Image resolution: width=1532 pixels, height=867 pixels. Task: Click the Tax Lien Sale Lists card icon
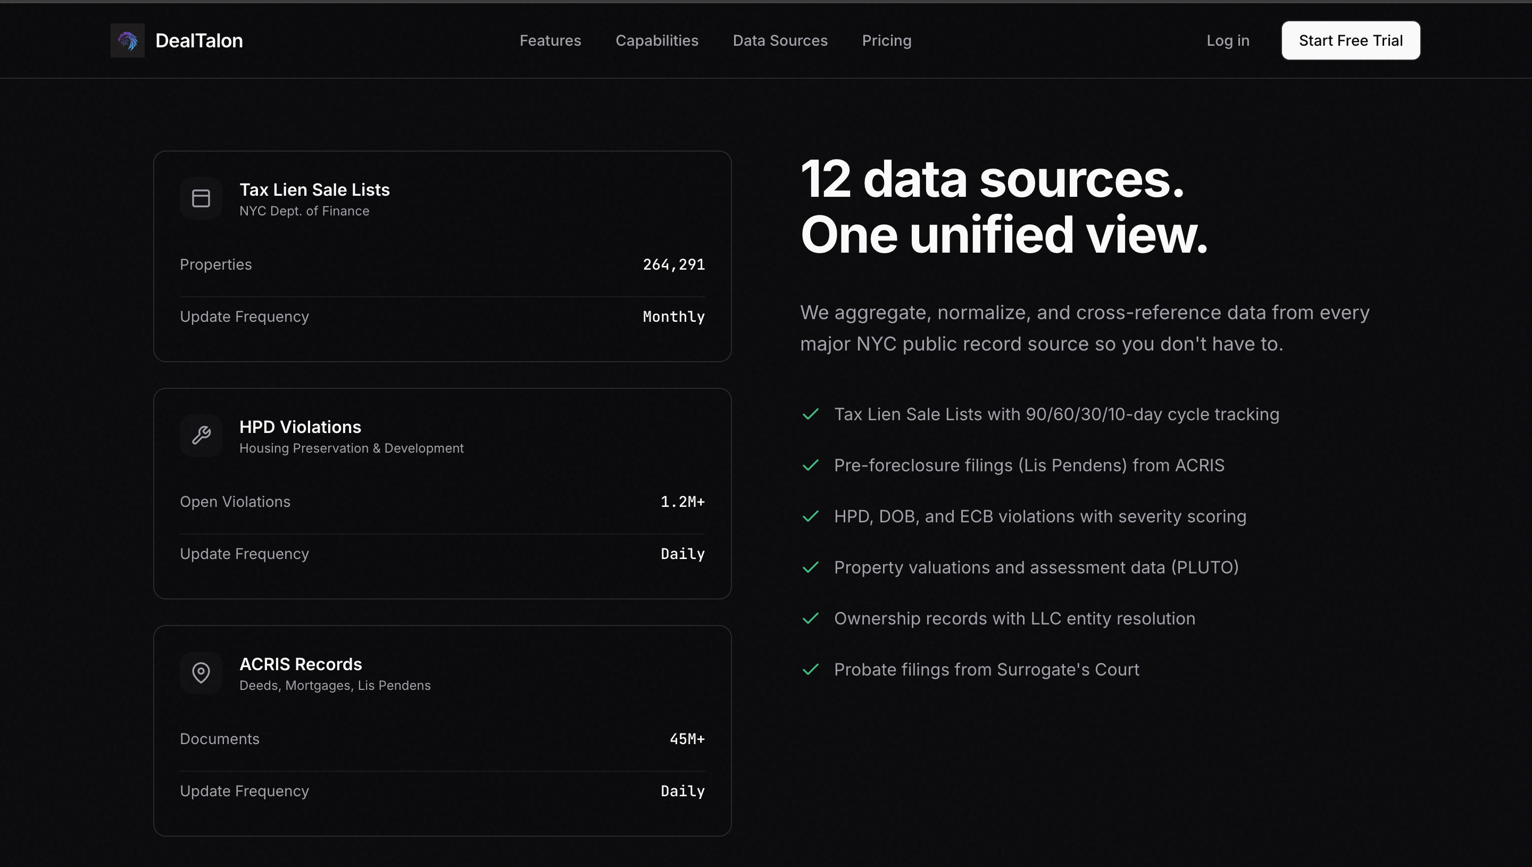[x=201, y=198]
